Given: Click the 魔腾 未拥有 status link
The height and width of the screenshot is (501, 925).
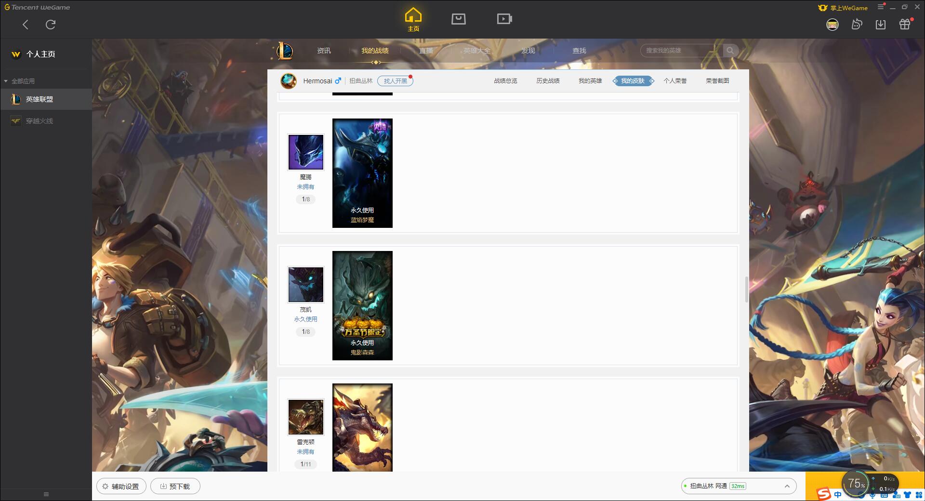Looking at the screenshot, I should [x=305, y=187].
